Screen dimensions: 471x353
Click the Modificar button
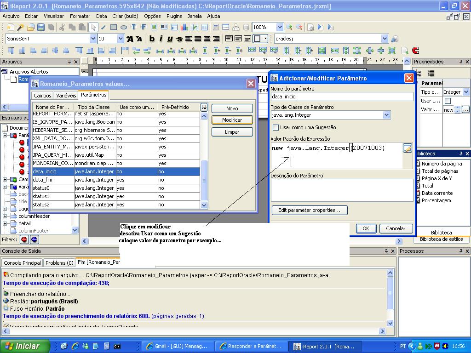click(232, 120)
